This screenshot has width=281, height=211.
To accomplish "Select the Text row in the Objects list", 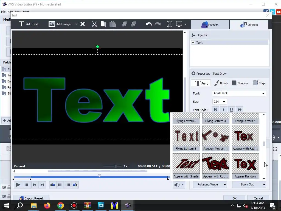I will click(x=229, y=43).
